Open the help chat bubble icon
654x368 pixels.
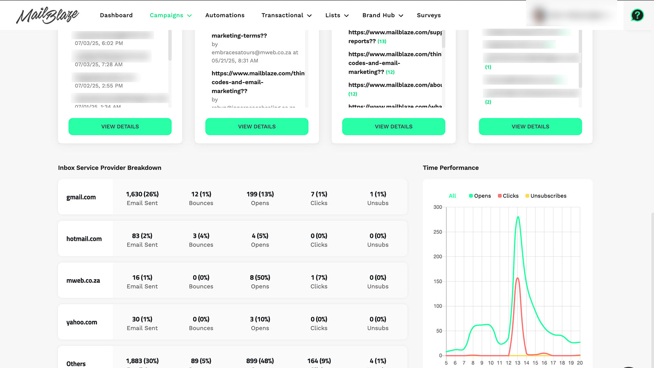tap(637, 15)
